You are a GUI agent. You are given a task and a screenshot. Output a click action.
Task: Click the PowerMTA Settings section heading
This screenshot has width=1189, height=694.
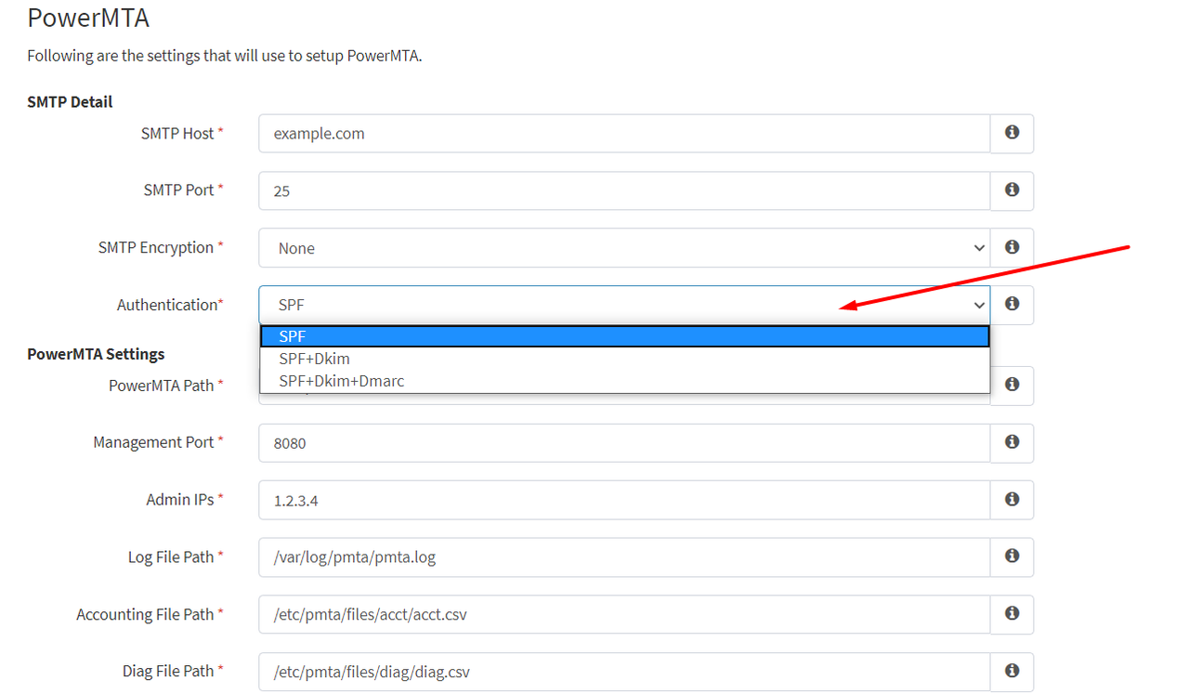click(96, 354)
